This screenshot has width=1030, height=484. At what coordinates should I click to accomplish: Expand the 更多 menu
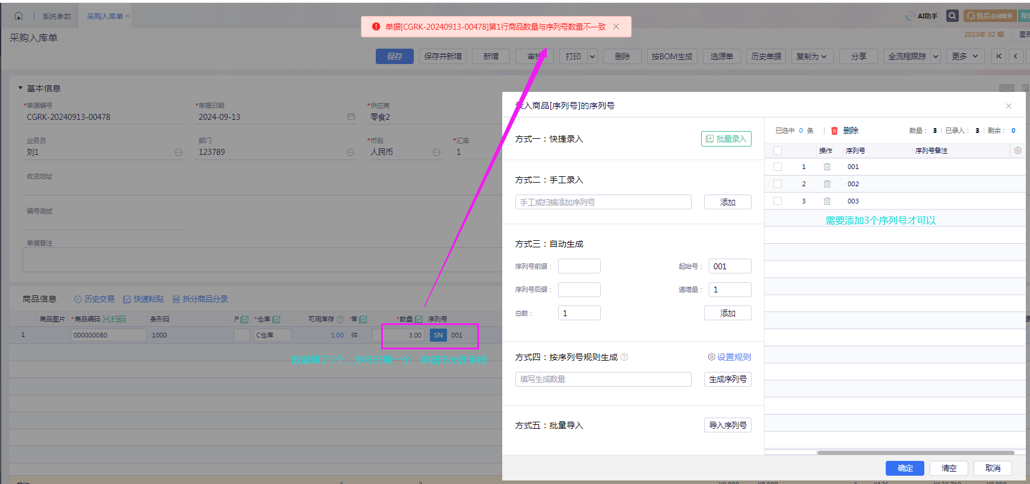click(965, 56)
